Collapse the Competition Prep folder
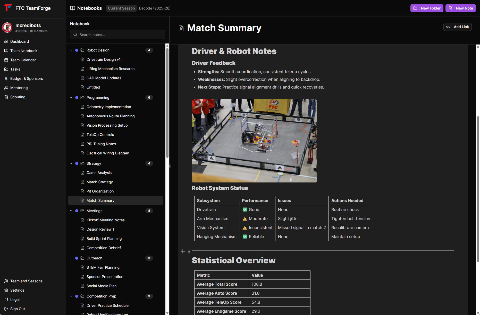Image resolution: width=480 pixels, height=315 pixels. pyautogui.click(x=71, y=296)
